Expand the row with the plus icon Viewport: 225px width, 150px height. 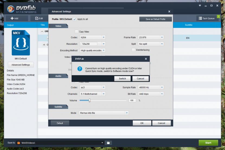coord(44,45)
